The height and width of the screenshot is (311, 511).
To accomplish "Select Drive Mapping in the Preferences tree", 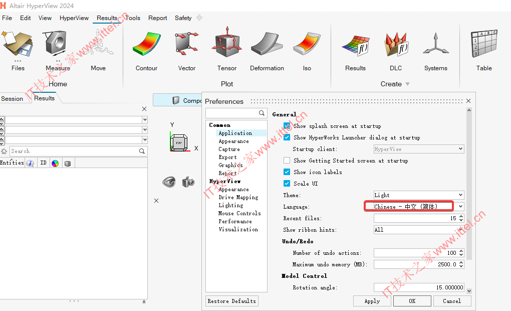I will (238, 197).
